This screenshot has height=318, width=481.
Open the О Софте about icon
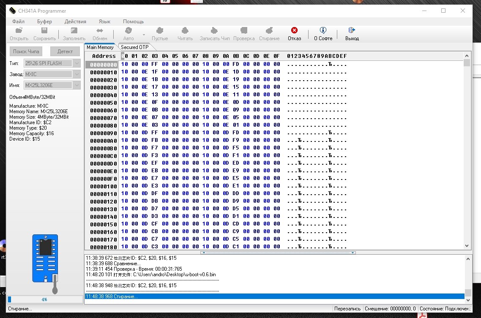[x=323, y=30]
